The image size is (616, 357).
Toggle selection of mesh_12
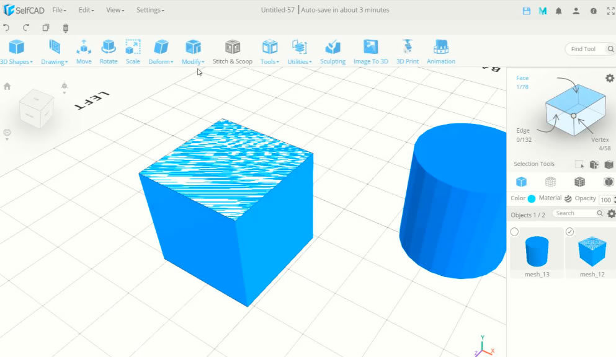pos(569,232)
